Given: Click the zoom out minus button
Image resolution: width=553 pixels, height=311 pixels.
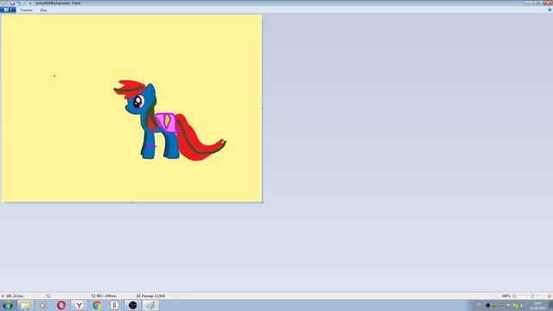Looking at the screenshot, I should pos(514,295).
